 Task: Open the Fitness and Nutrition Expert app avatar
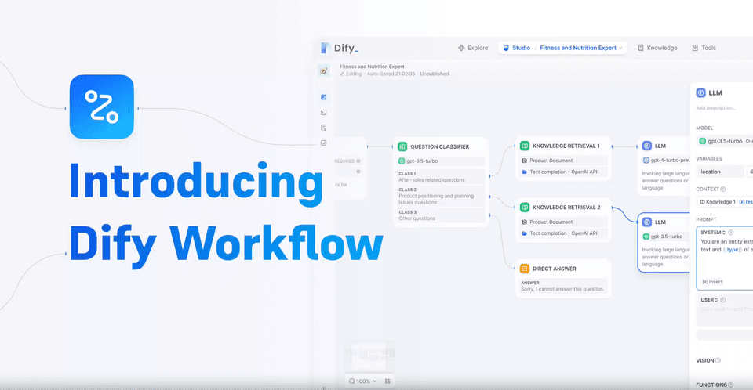click(324, 70)
